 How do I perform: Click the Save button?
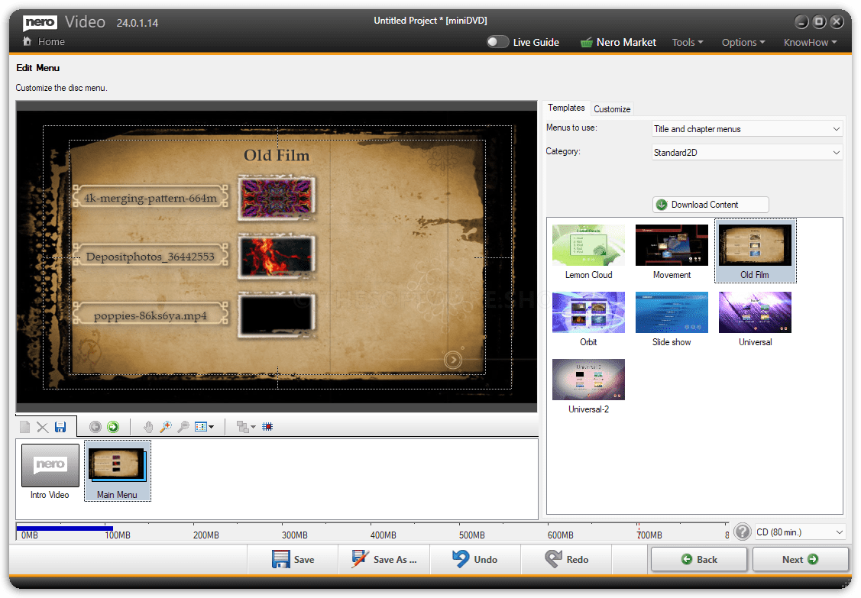point(293,559)
